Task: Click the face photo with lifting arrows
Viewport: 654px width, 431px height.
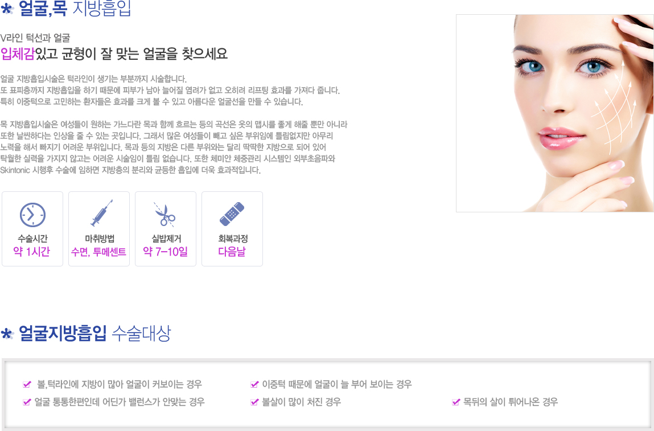Action: tap(555, 113)
